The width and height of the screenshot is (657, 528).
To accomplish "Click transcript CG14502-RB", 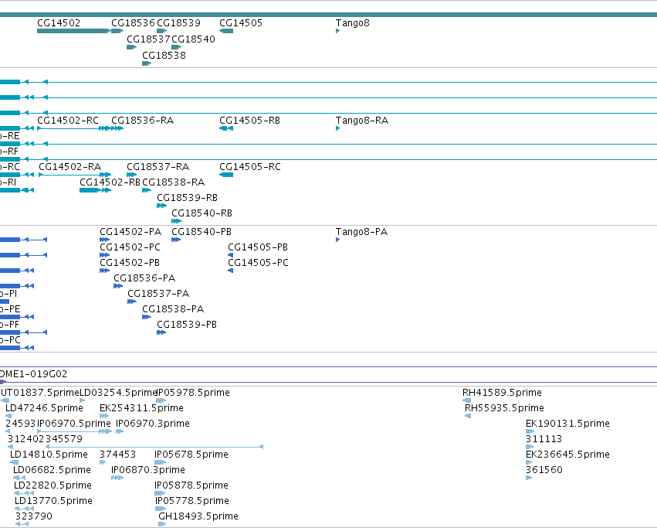I will point(110,182).
